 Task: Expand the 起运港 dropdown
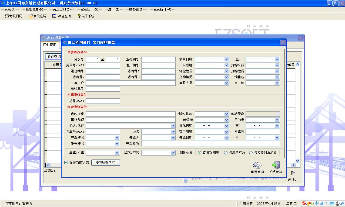click(x=226, y=120)
